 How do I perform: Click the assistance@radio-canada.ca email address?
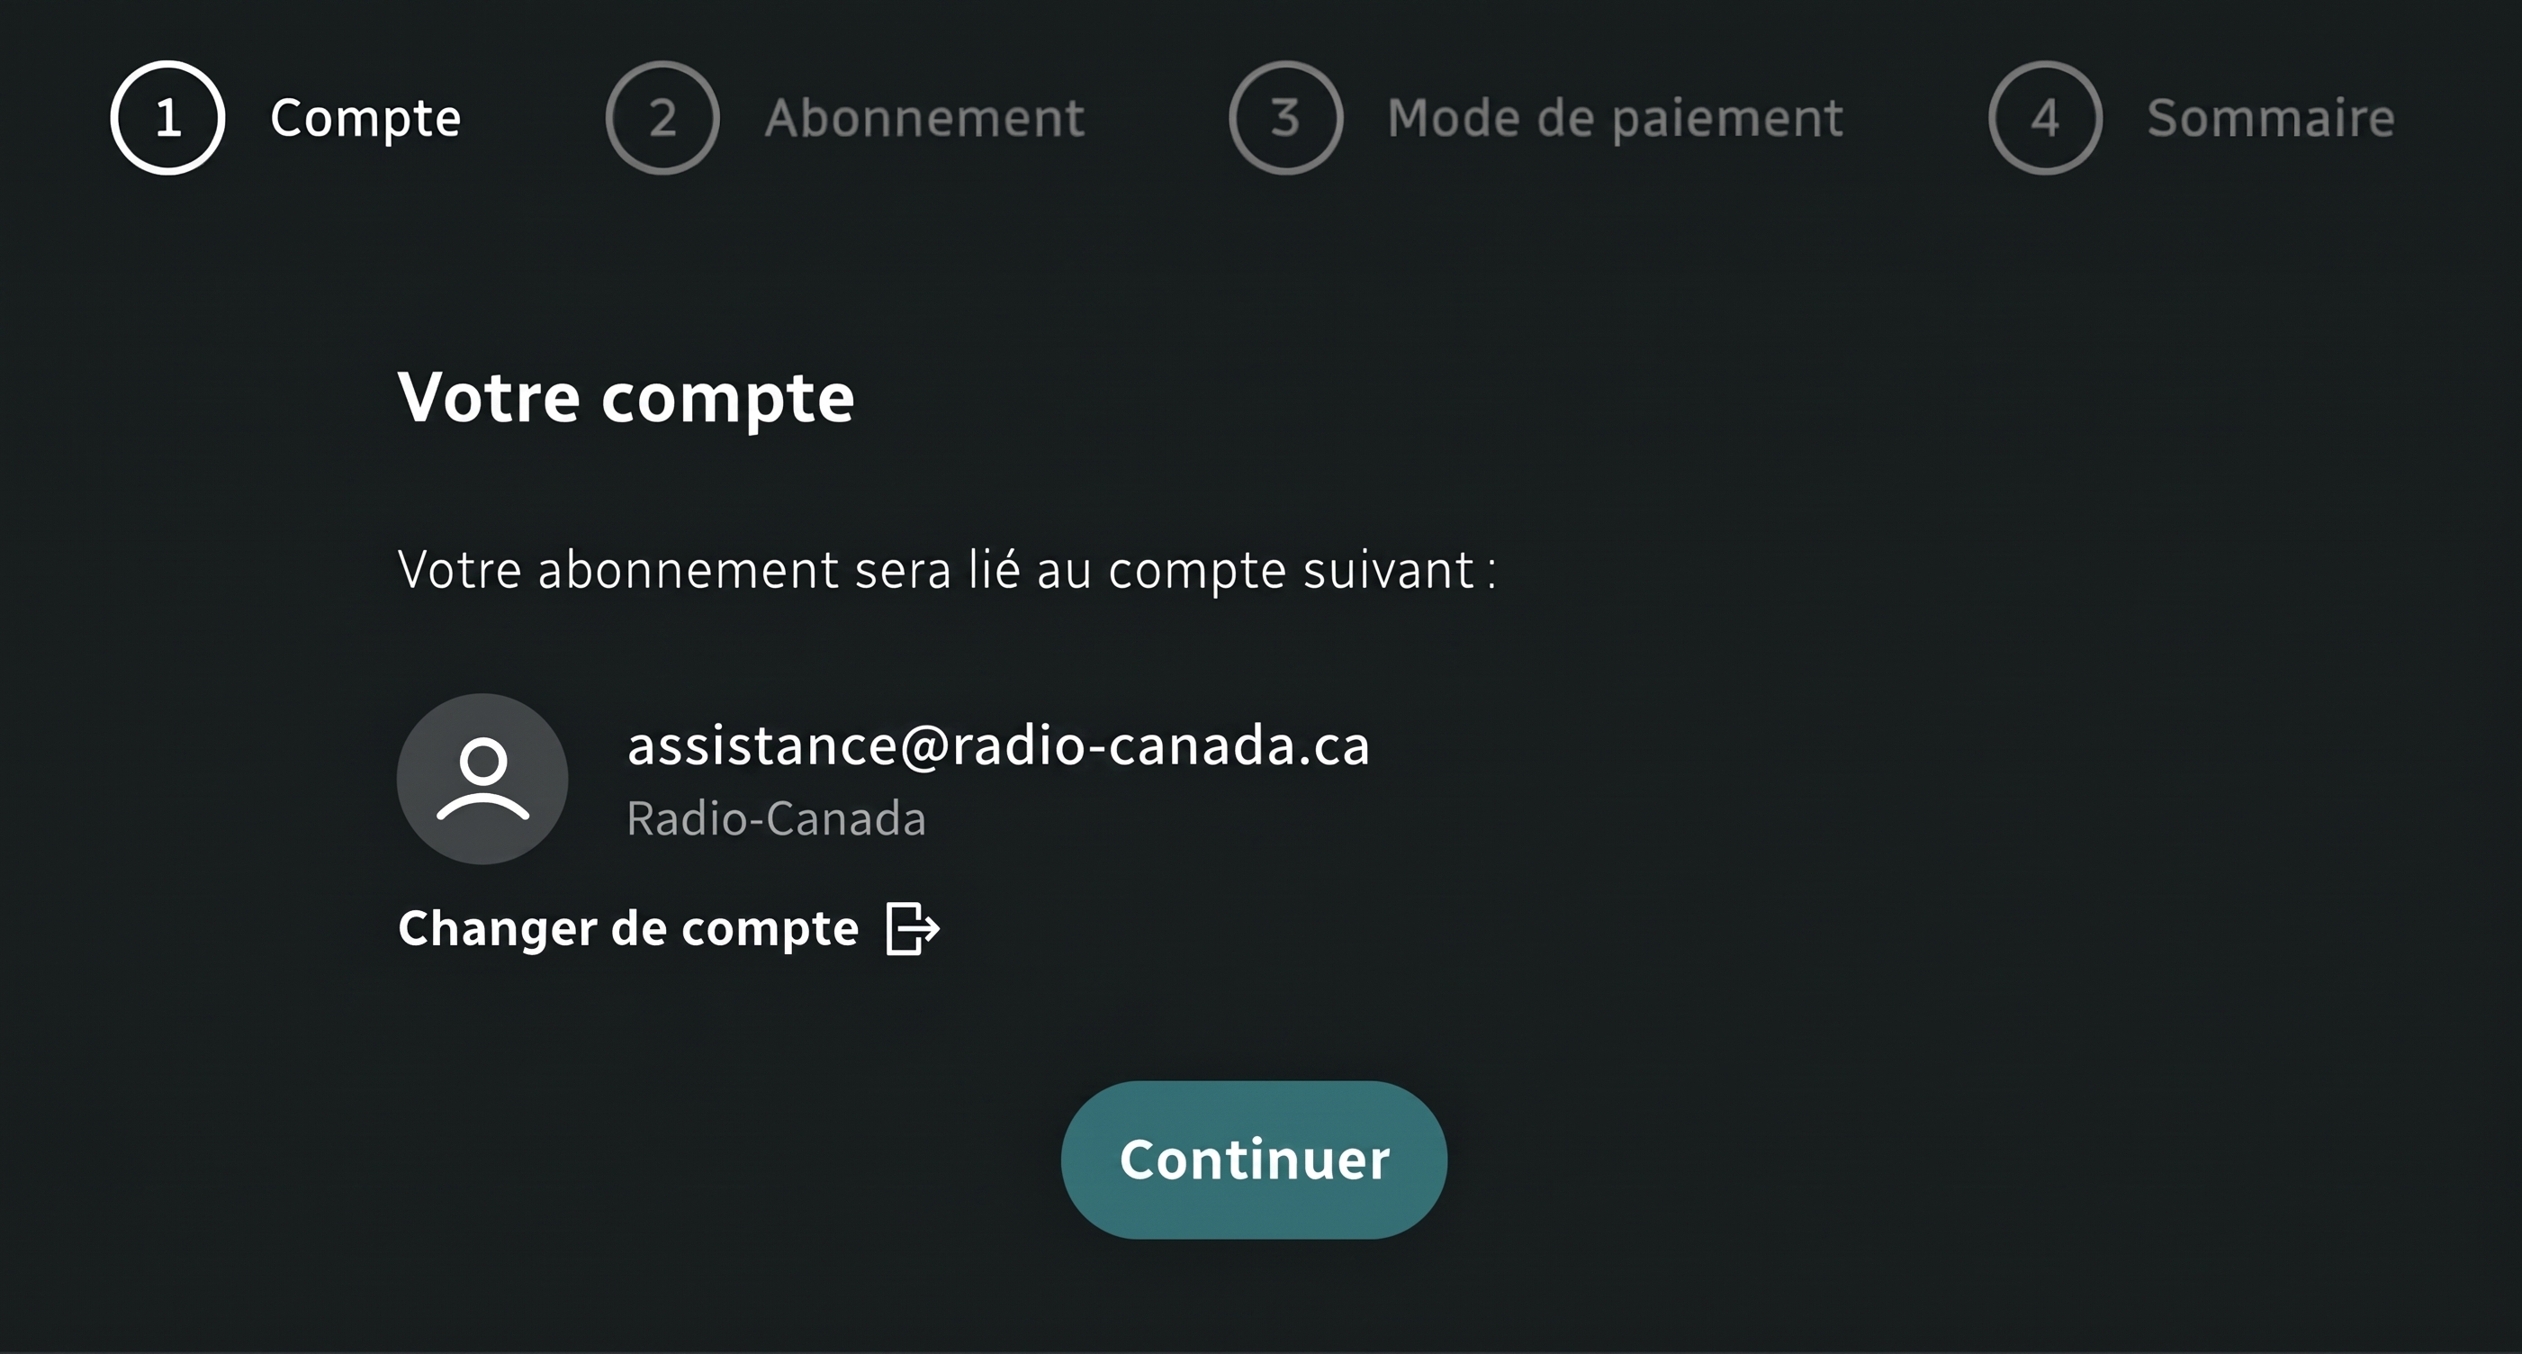point(997,746)
